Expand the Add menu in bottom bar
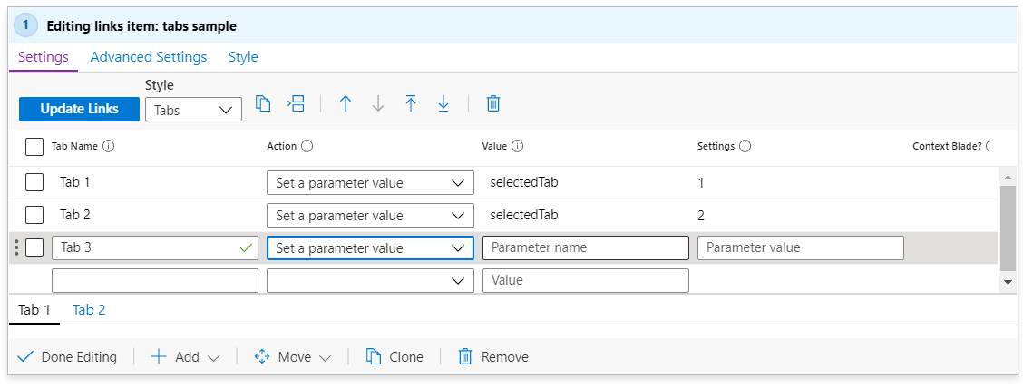The height and width of the screenshot is (388, 1023). click(x=185, y=356)
